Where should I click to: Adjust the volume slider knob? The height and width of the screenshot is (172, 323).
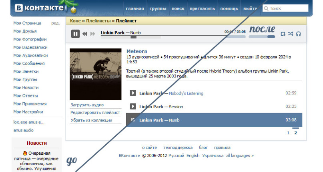(271, 37)
